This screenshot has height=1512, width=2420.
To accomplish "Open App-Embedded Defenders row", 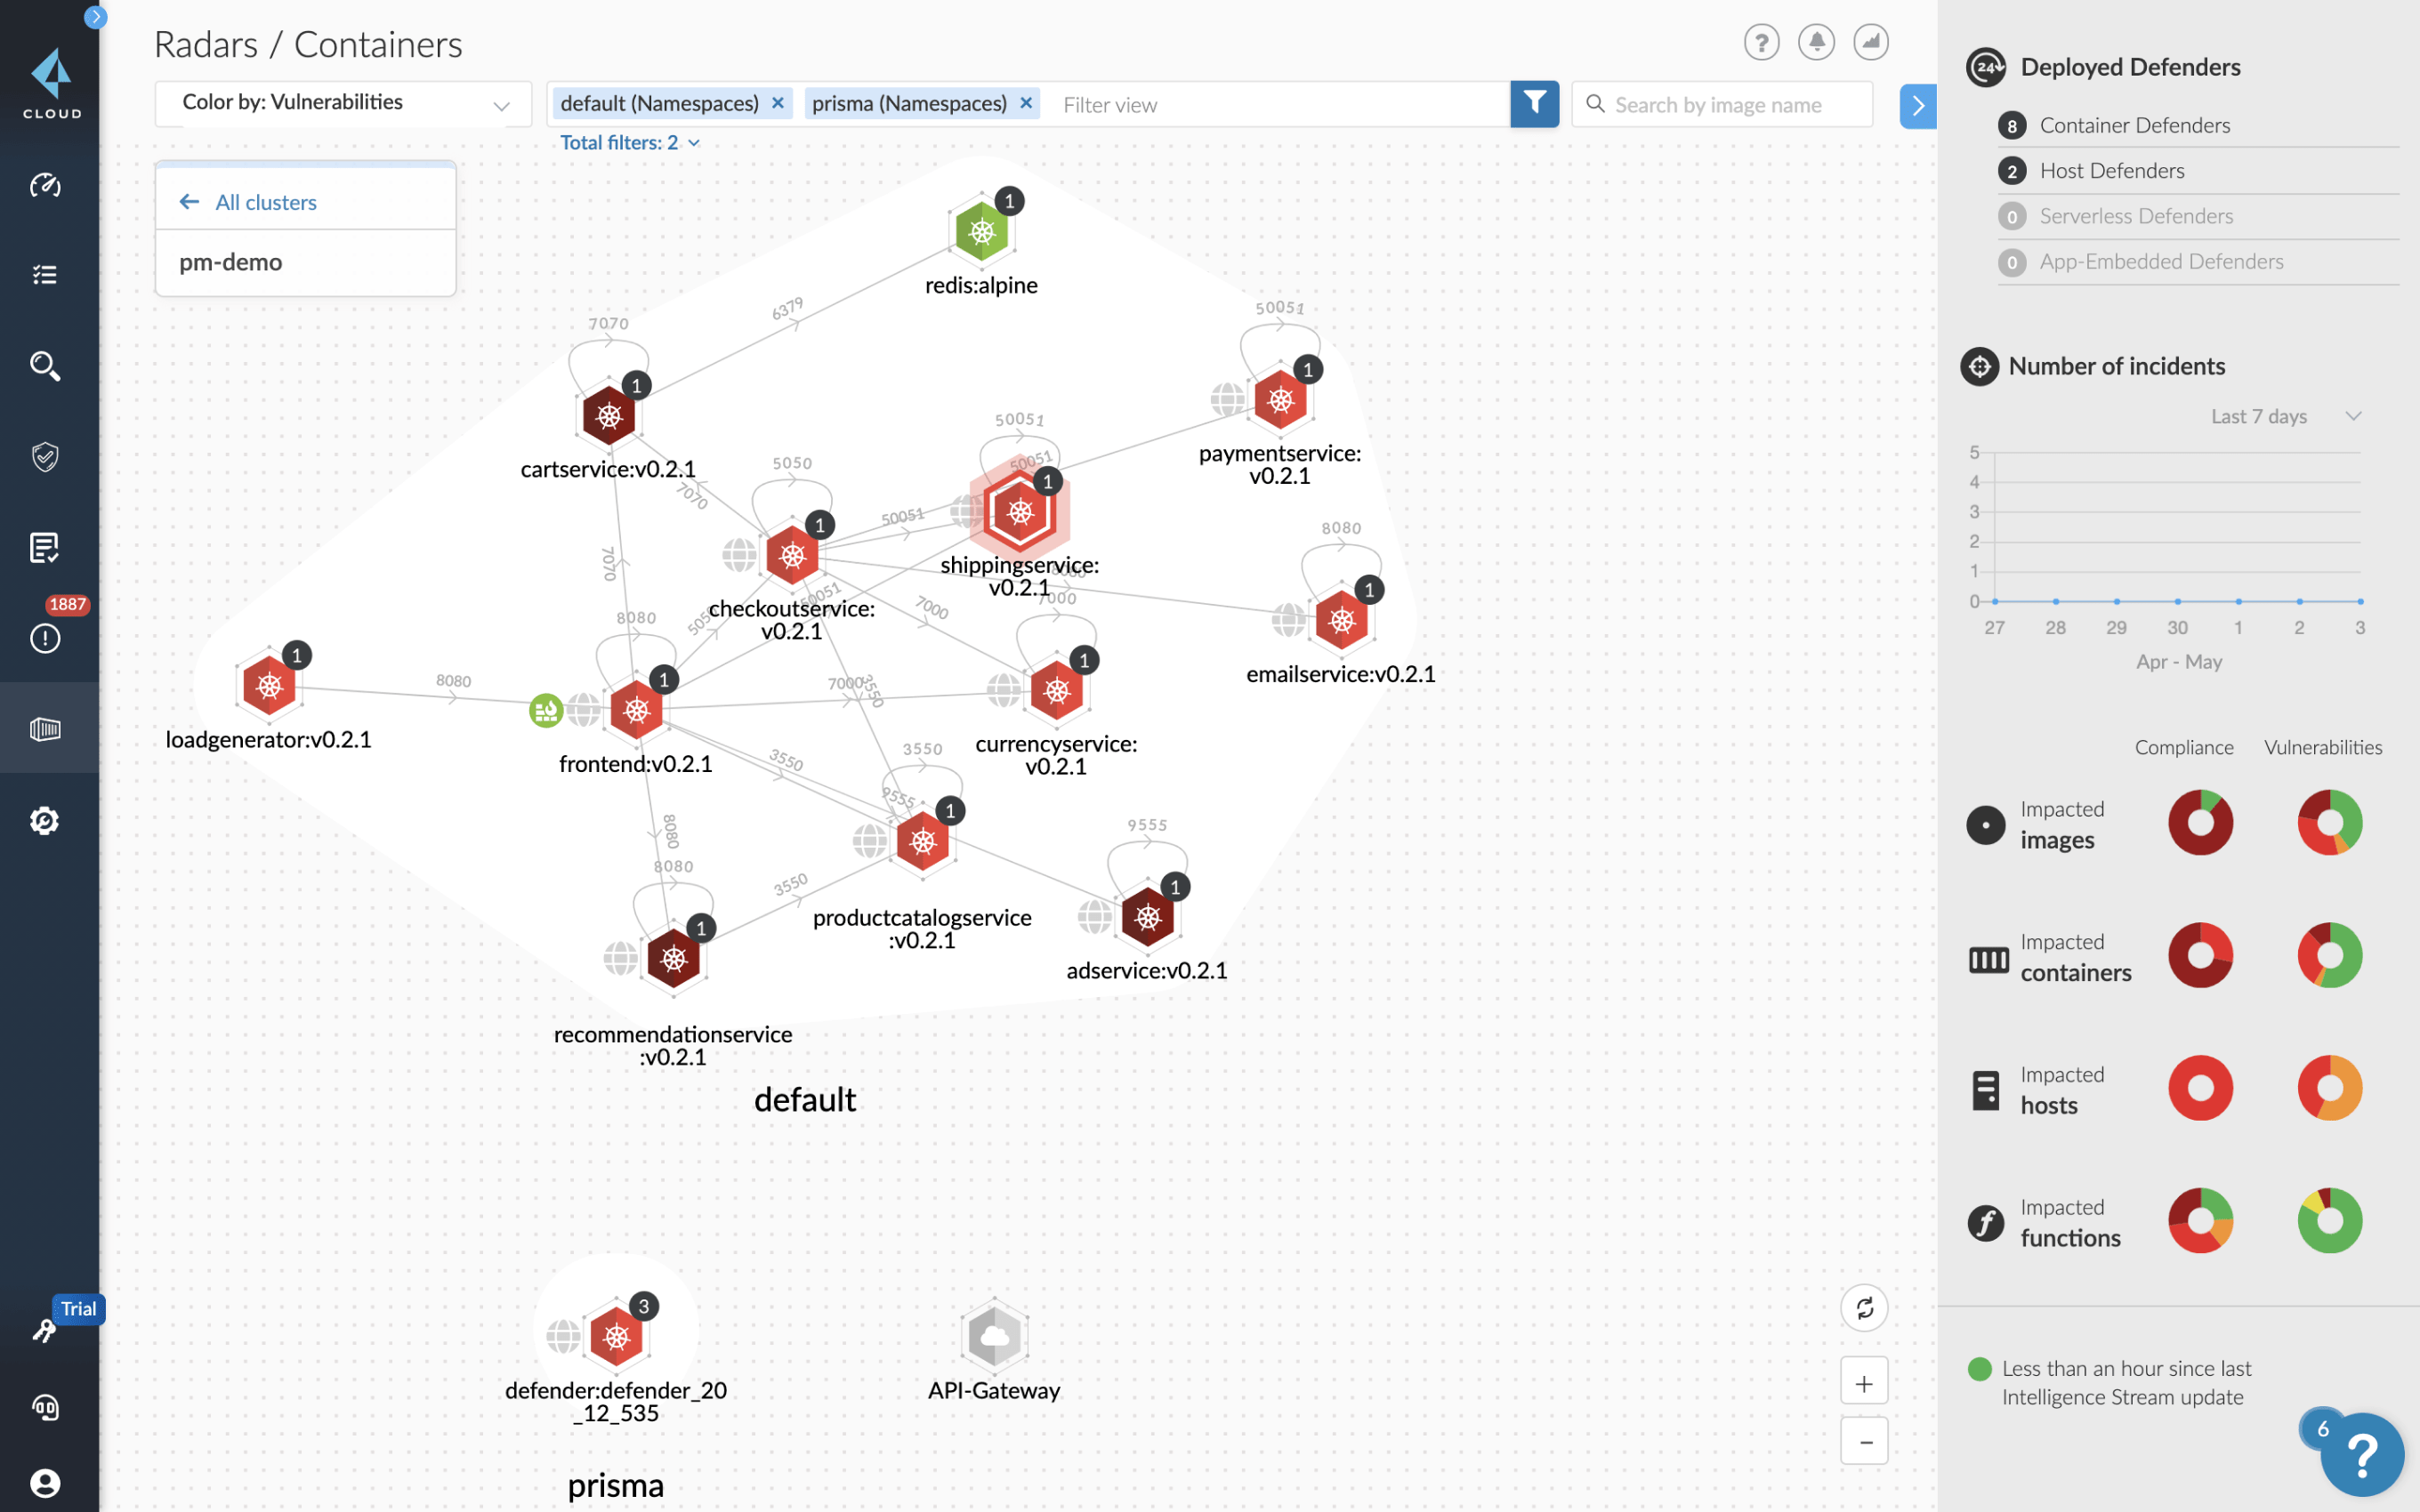I will point(2198,261).
